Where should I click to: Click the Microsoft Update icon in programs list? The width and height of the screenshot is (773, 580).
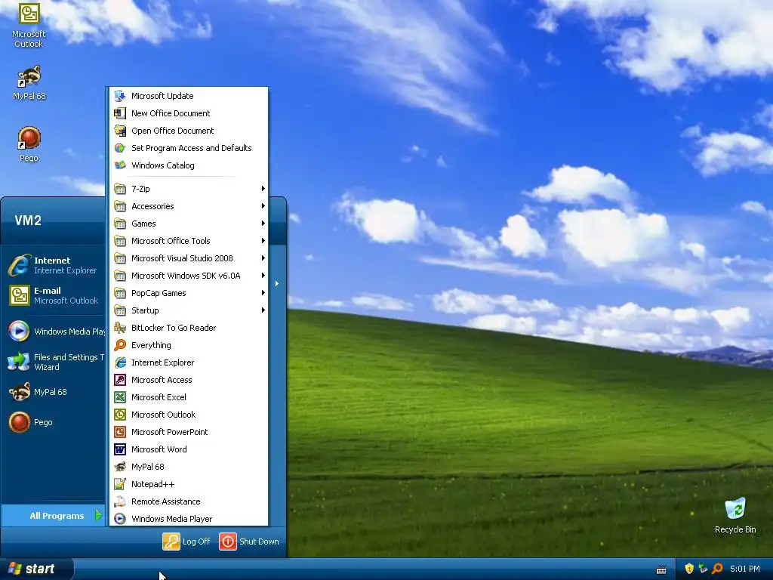click(120, 96)
